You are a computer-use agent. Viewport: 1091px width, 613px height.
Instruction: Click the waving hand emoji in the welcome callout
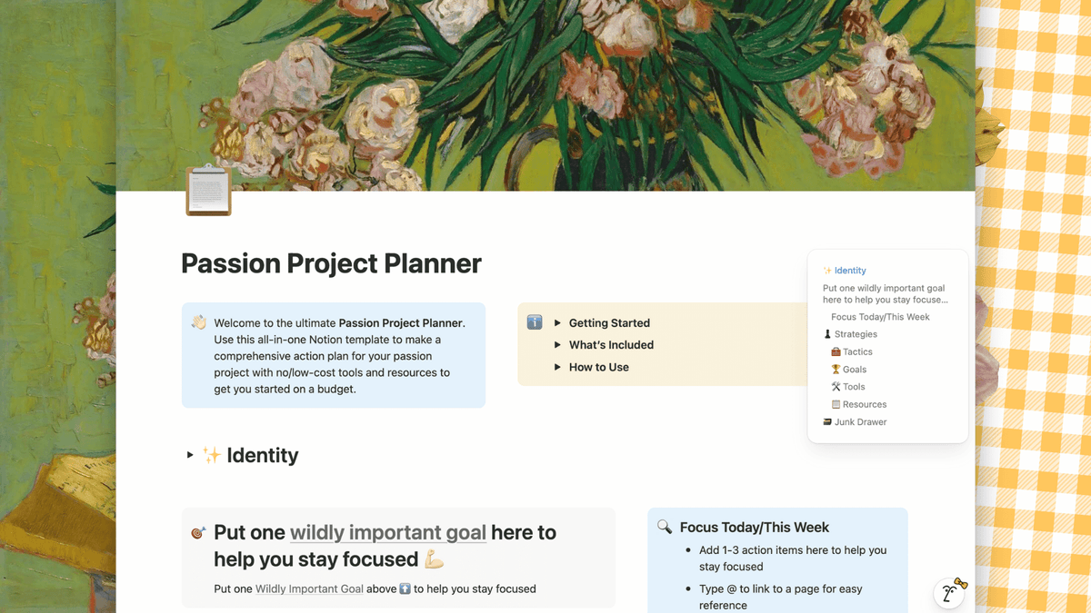point(198,322)
